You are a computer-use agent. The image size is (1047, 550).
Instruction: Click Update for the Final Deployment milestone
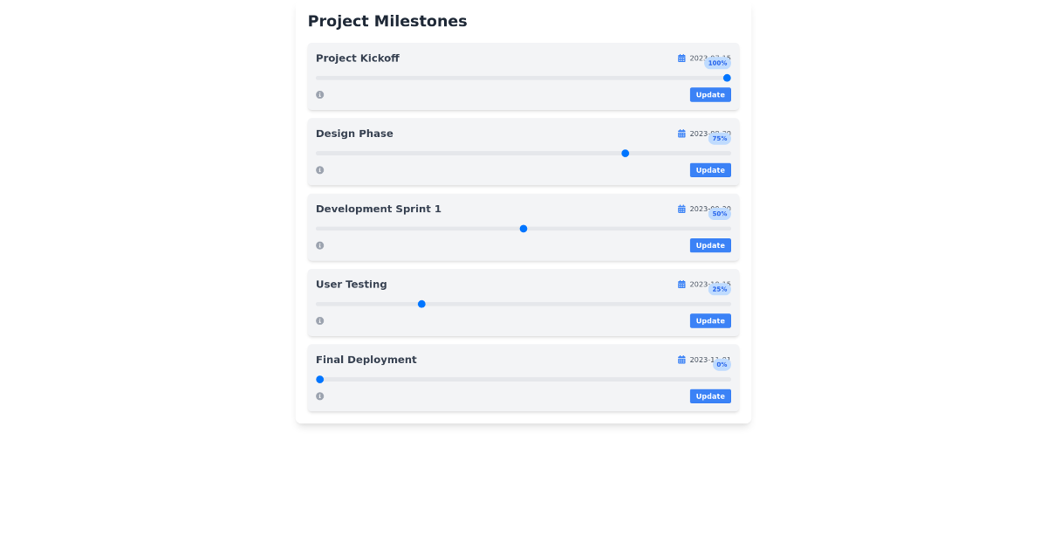[x=710, y=395]
